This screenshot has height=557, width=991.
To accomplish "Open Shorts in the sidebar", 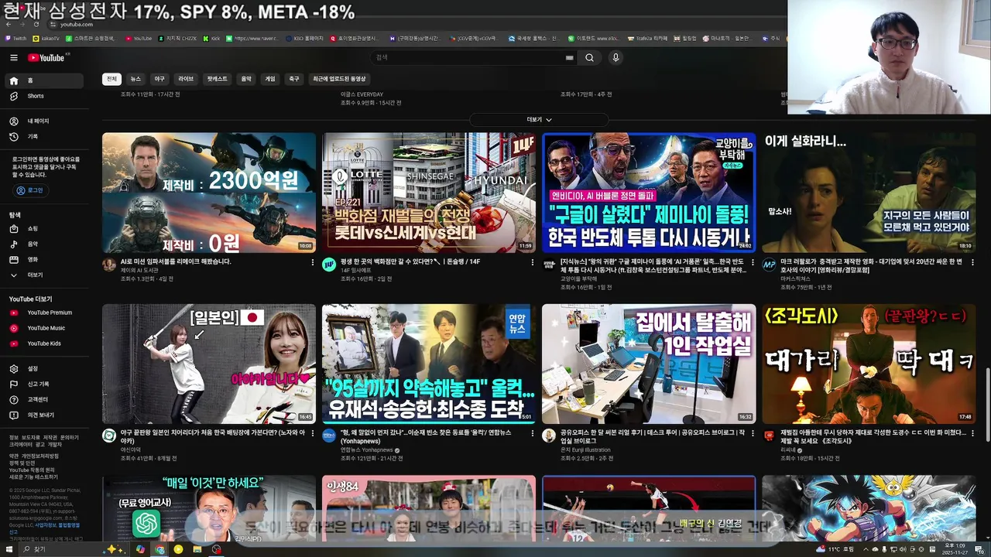I will (x=44, y=96).
